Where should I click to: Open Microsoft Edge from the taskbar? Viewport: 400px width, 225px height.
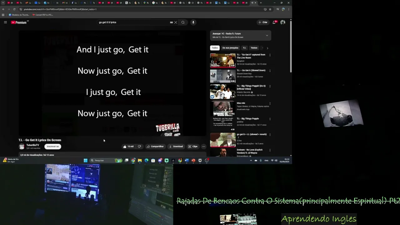146,160
